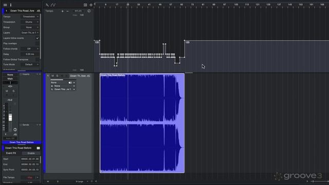Screen dimensions: 329x185
Task: Click the Sync Point time field
Action: [x=30, y=170]
